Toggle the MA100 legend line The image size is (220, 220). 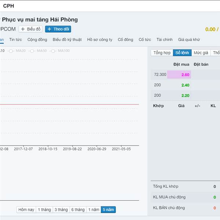(x=60, y=51)
